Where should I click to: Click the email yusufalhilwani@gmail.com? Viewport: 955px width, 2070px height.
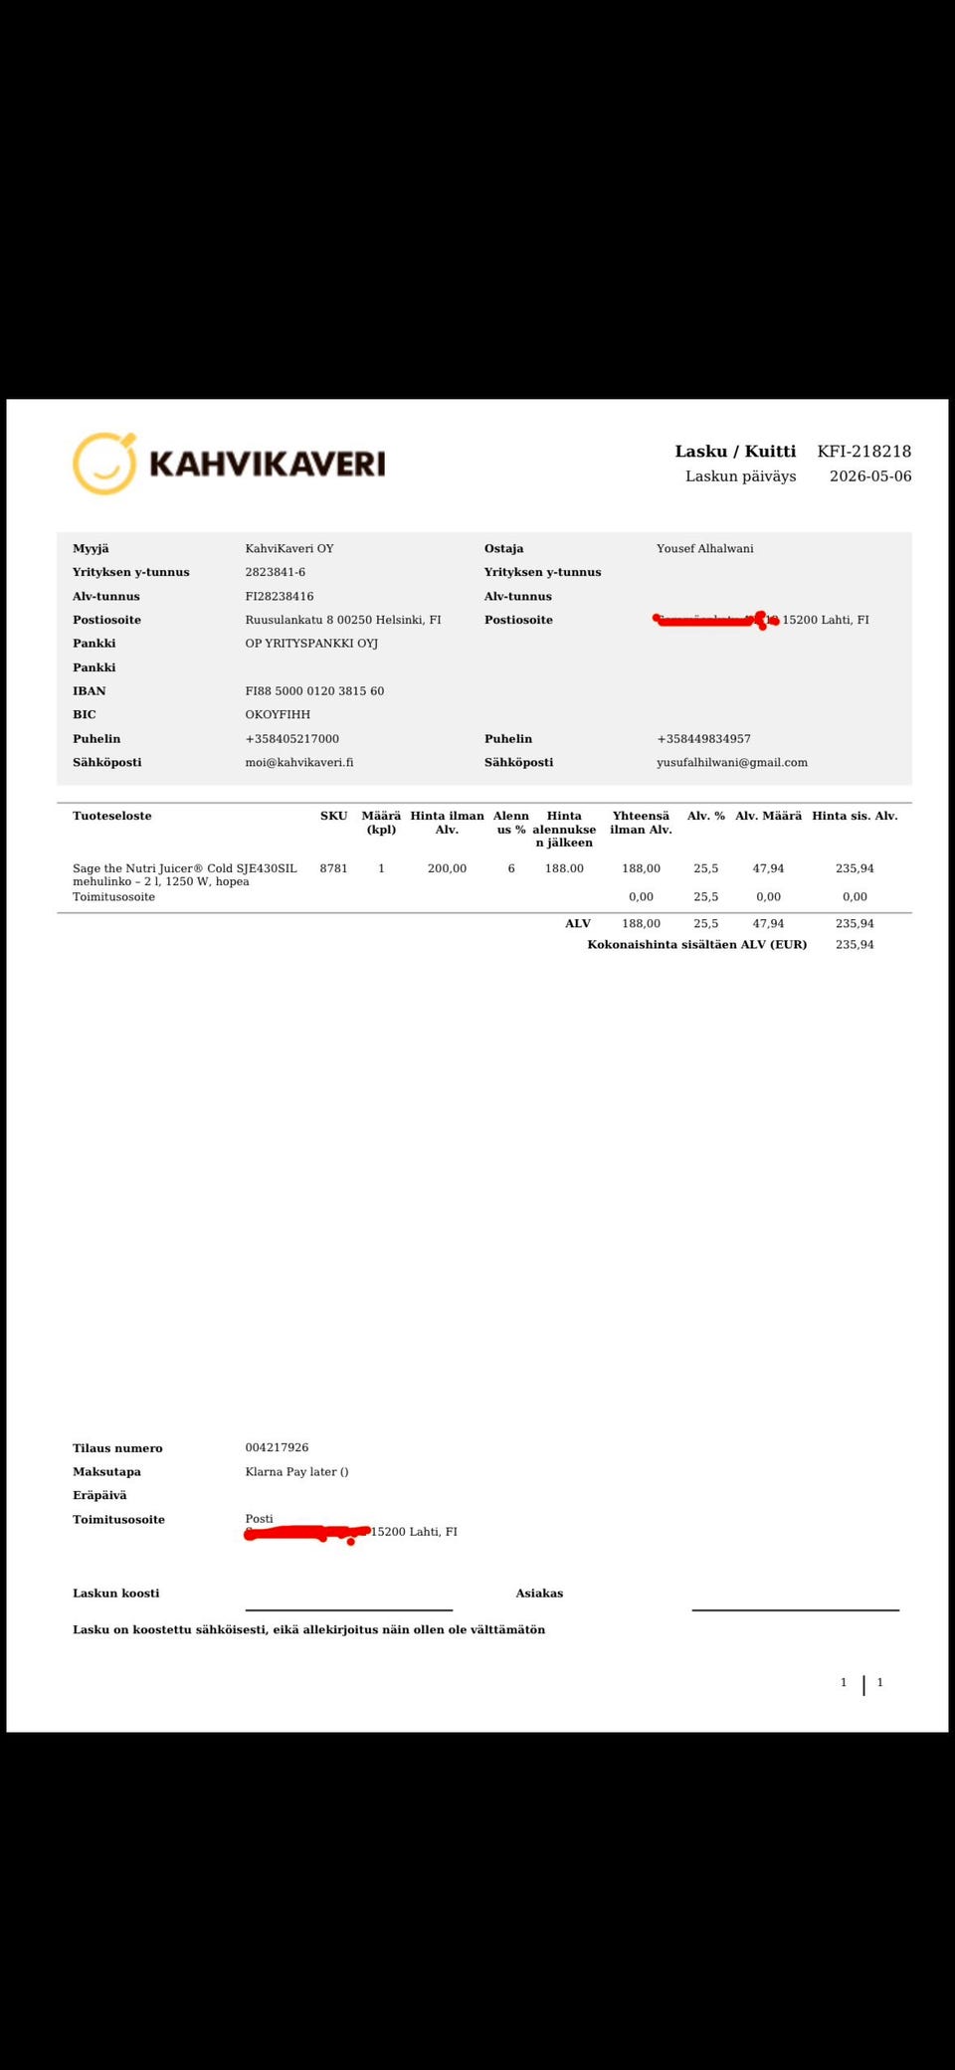(732, 763)
